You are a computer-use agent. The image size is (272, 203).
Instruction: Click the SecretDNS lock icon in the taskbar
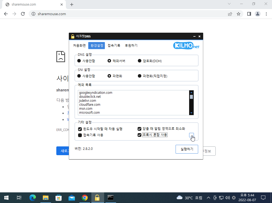click(x=97, y=198)
